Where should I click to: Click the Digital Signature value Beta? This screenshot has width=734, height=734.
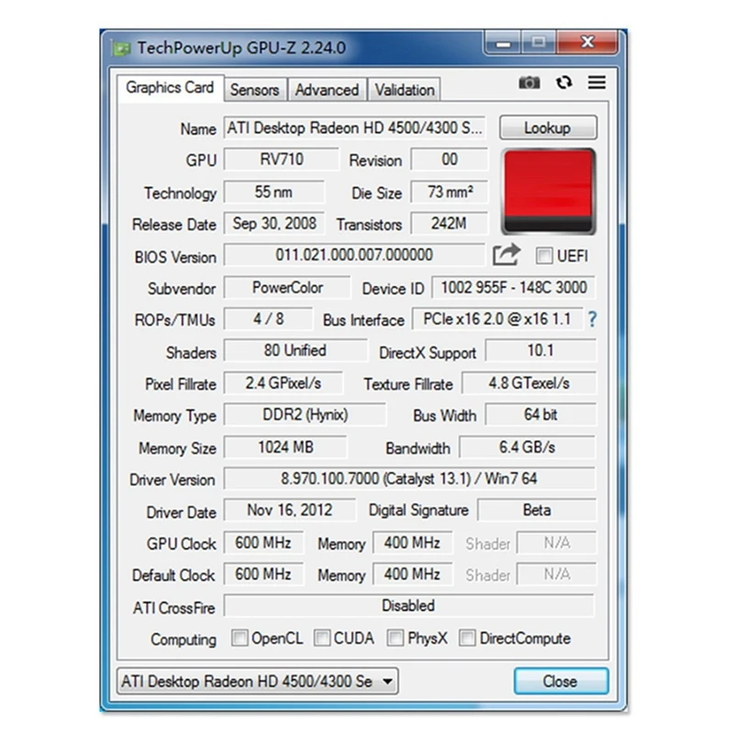tap(537, 510)
